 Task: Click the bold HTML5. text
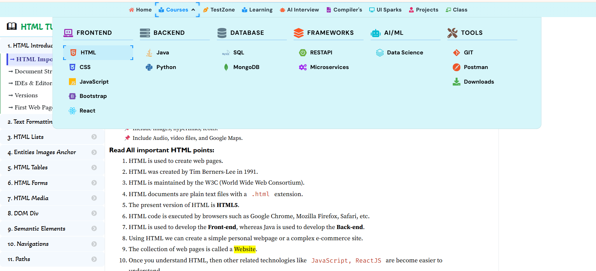click(x=228, y=205)
